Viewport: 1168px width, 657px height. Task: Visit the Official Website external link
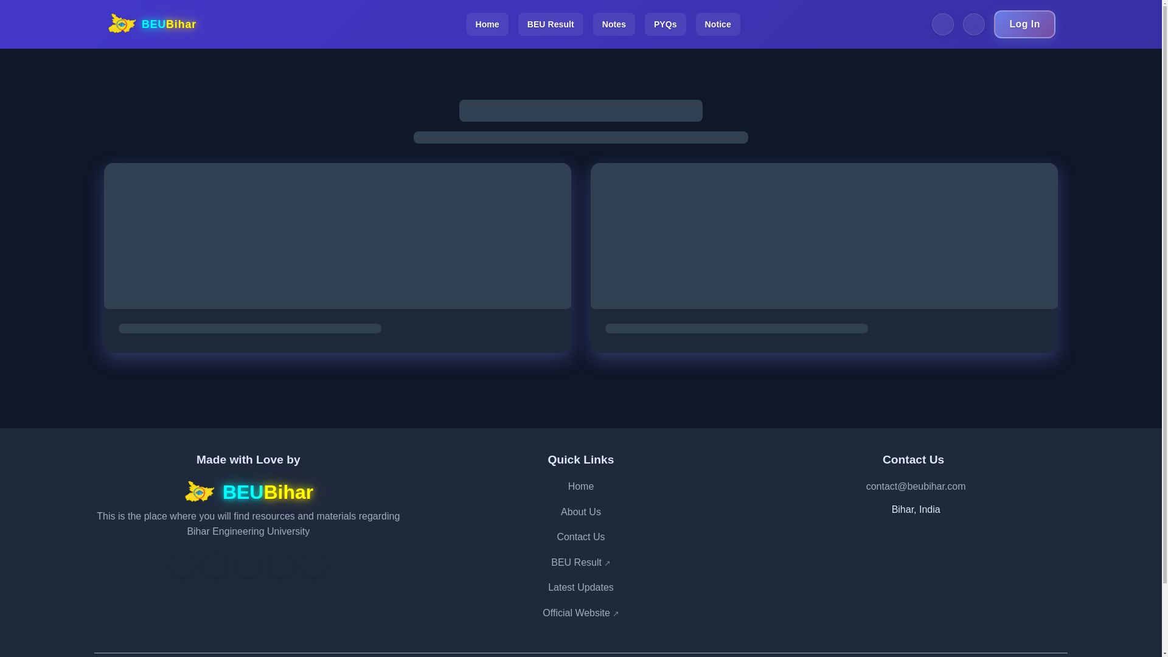pos(581,613)
